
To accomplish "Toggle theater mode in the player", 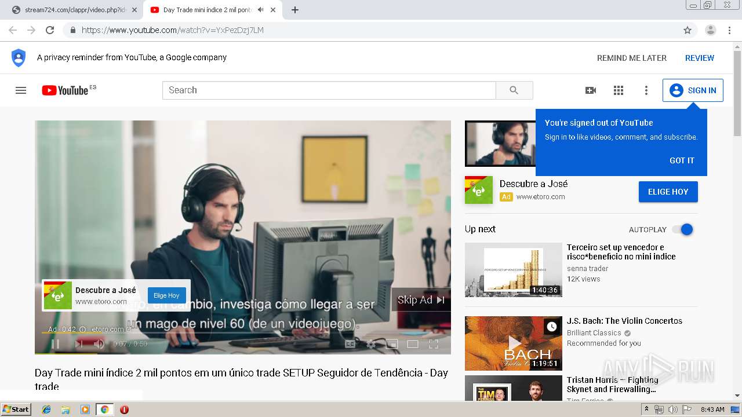I will tap(413, 344).
